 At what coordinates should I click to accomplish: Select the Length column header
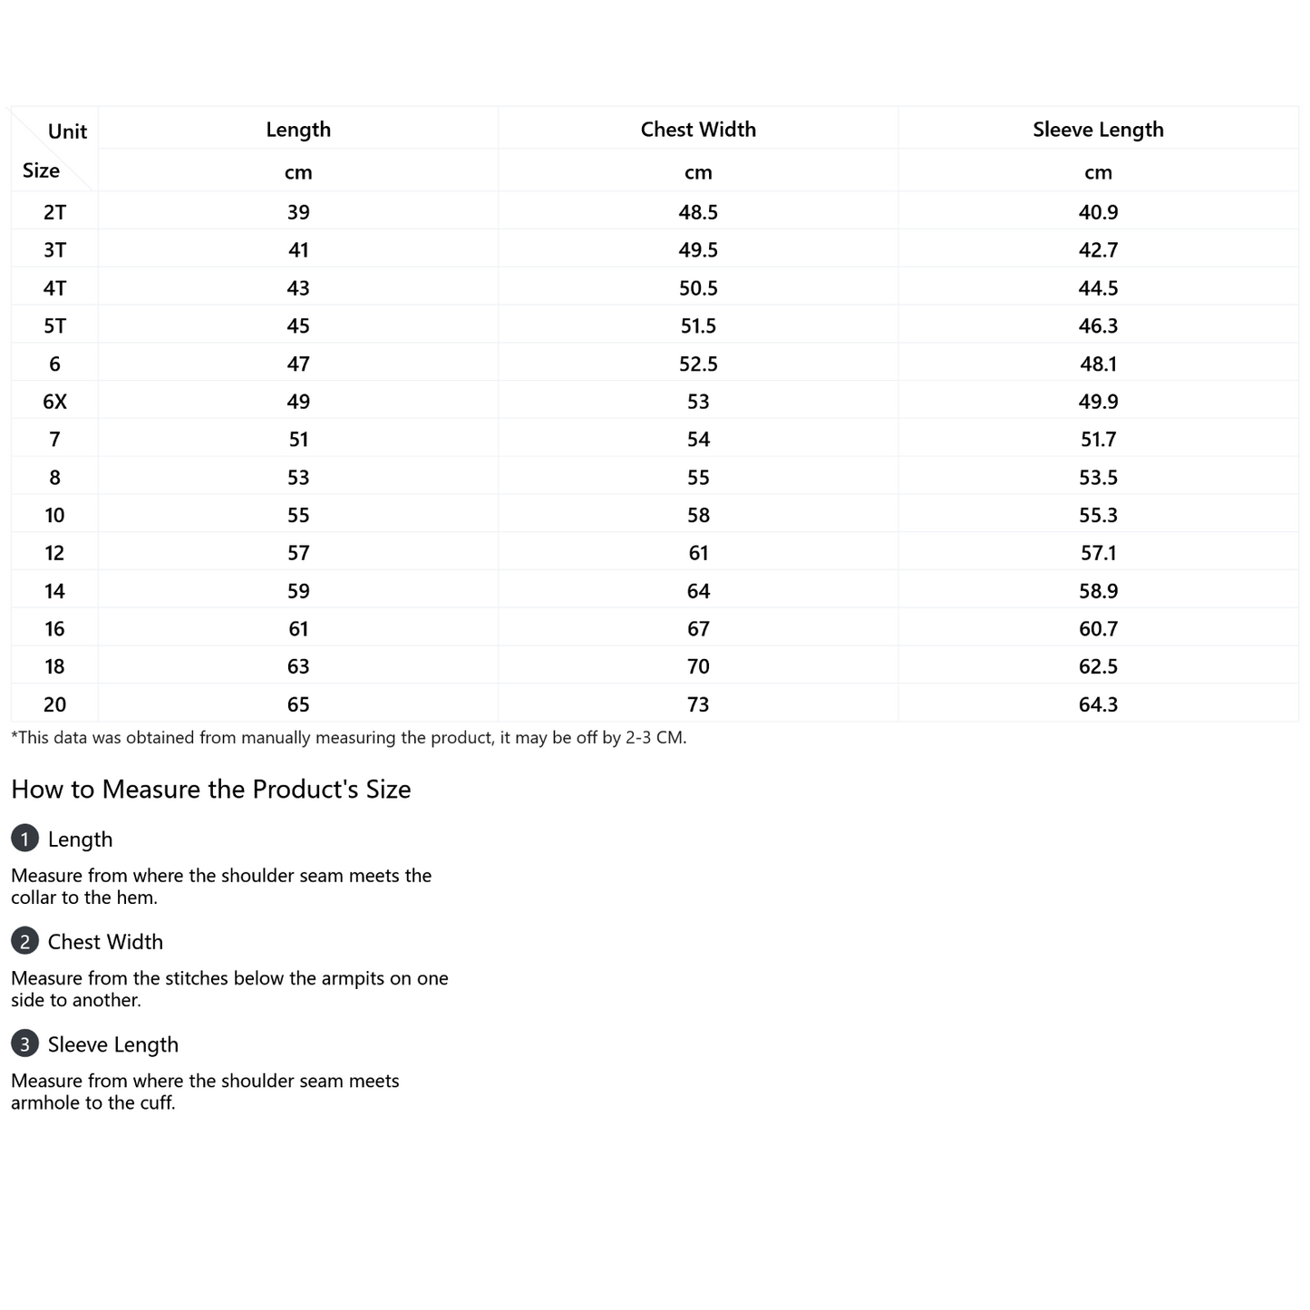tap(298, 129)
